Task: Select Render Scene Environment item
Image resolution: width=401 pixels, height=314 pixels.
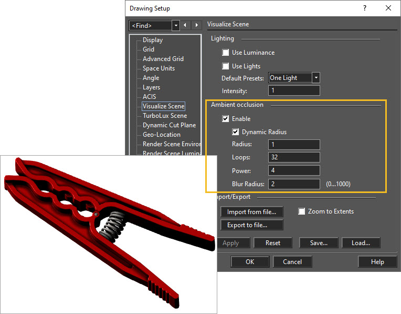Action: (x=171, y=144)
